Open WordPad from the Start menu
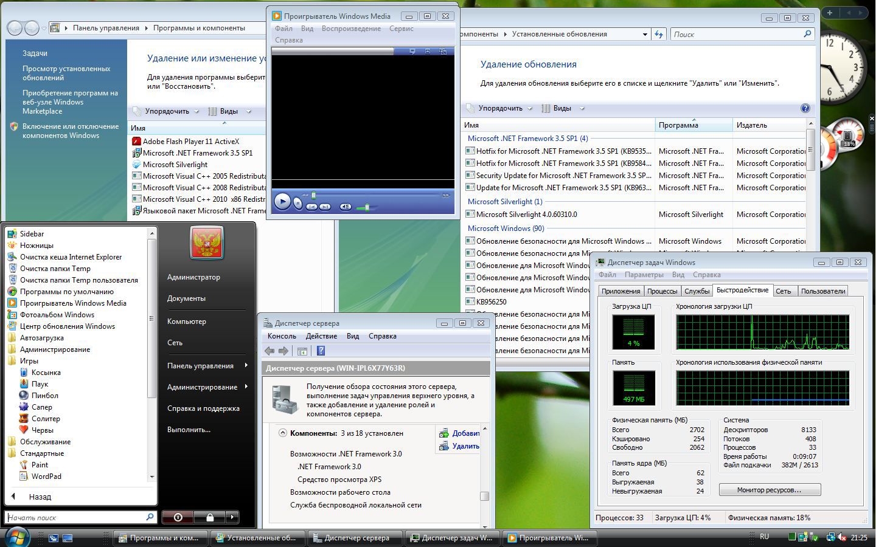Viewport: 876px width, 547px height. (46, 476)
